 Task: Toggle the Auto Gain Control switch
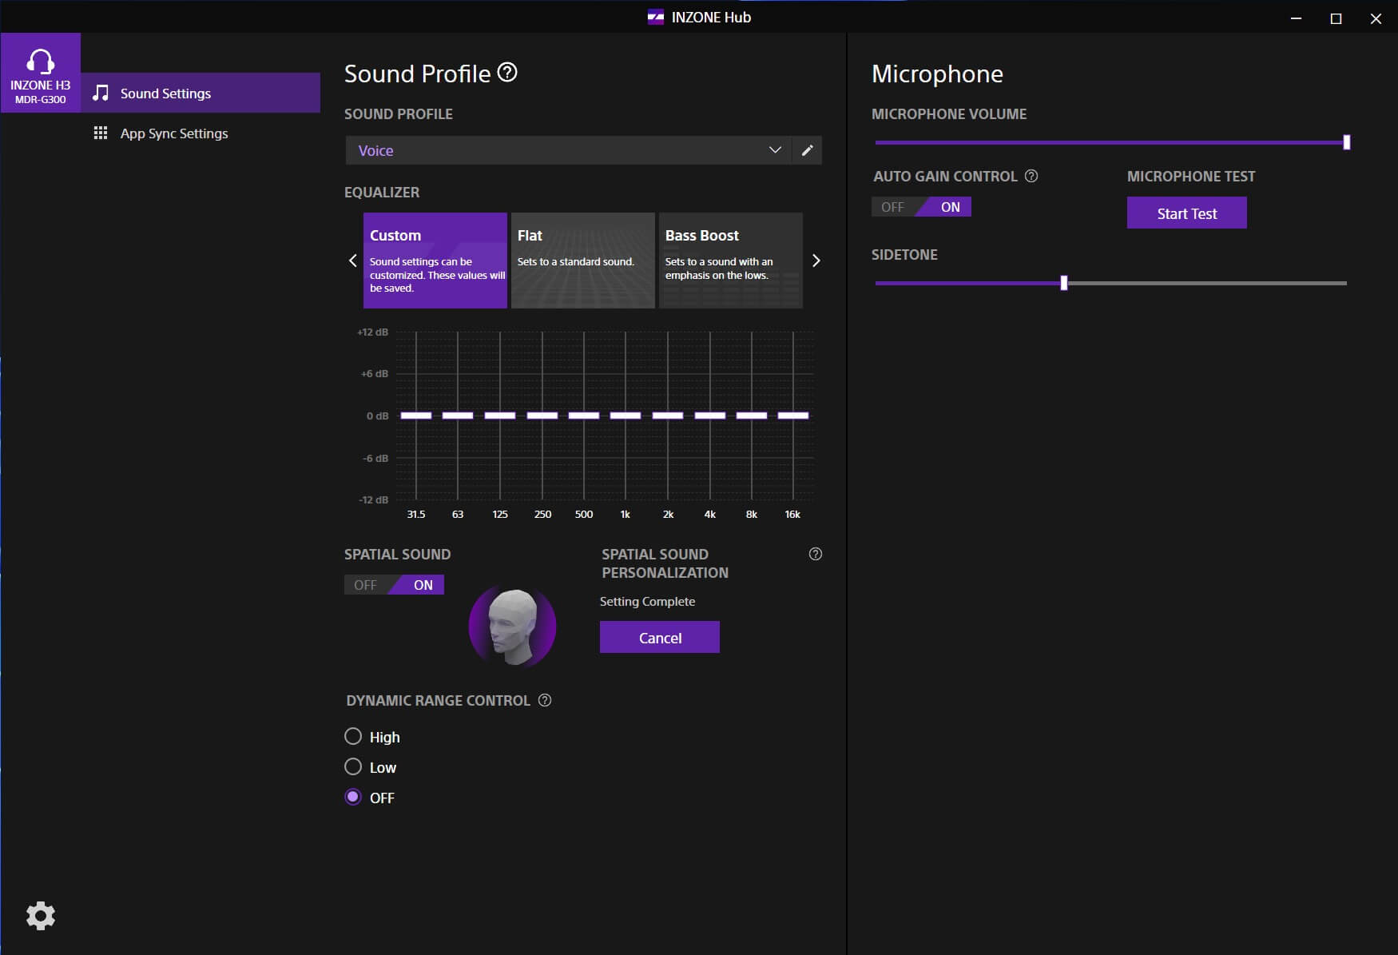point(921,207)
